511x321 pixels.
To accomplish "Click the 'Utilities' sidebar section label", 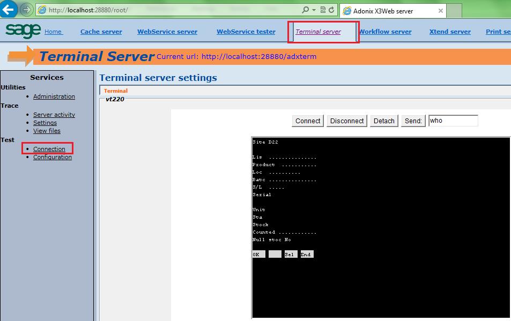I will [13, 87].
